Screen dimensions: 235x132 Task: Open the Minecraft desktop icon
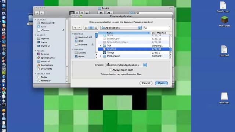tap(224, 22)
